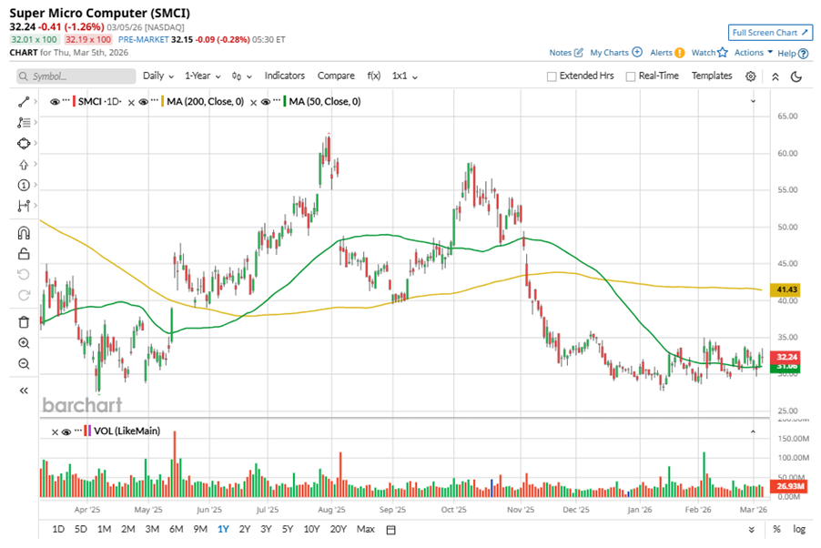
Task: Toggle the magnet snap mode
Action: point(24,233)
